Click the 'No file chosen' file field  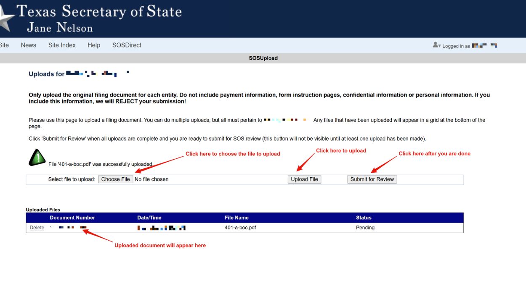(x=151, y=179)
